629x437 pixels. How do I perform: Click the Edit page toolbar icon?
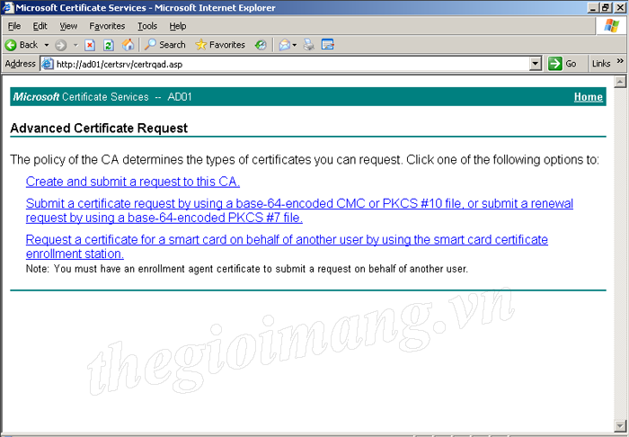click(328, 45)
